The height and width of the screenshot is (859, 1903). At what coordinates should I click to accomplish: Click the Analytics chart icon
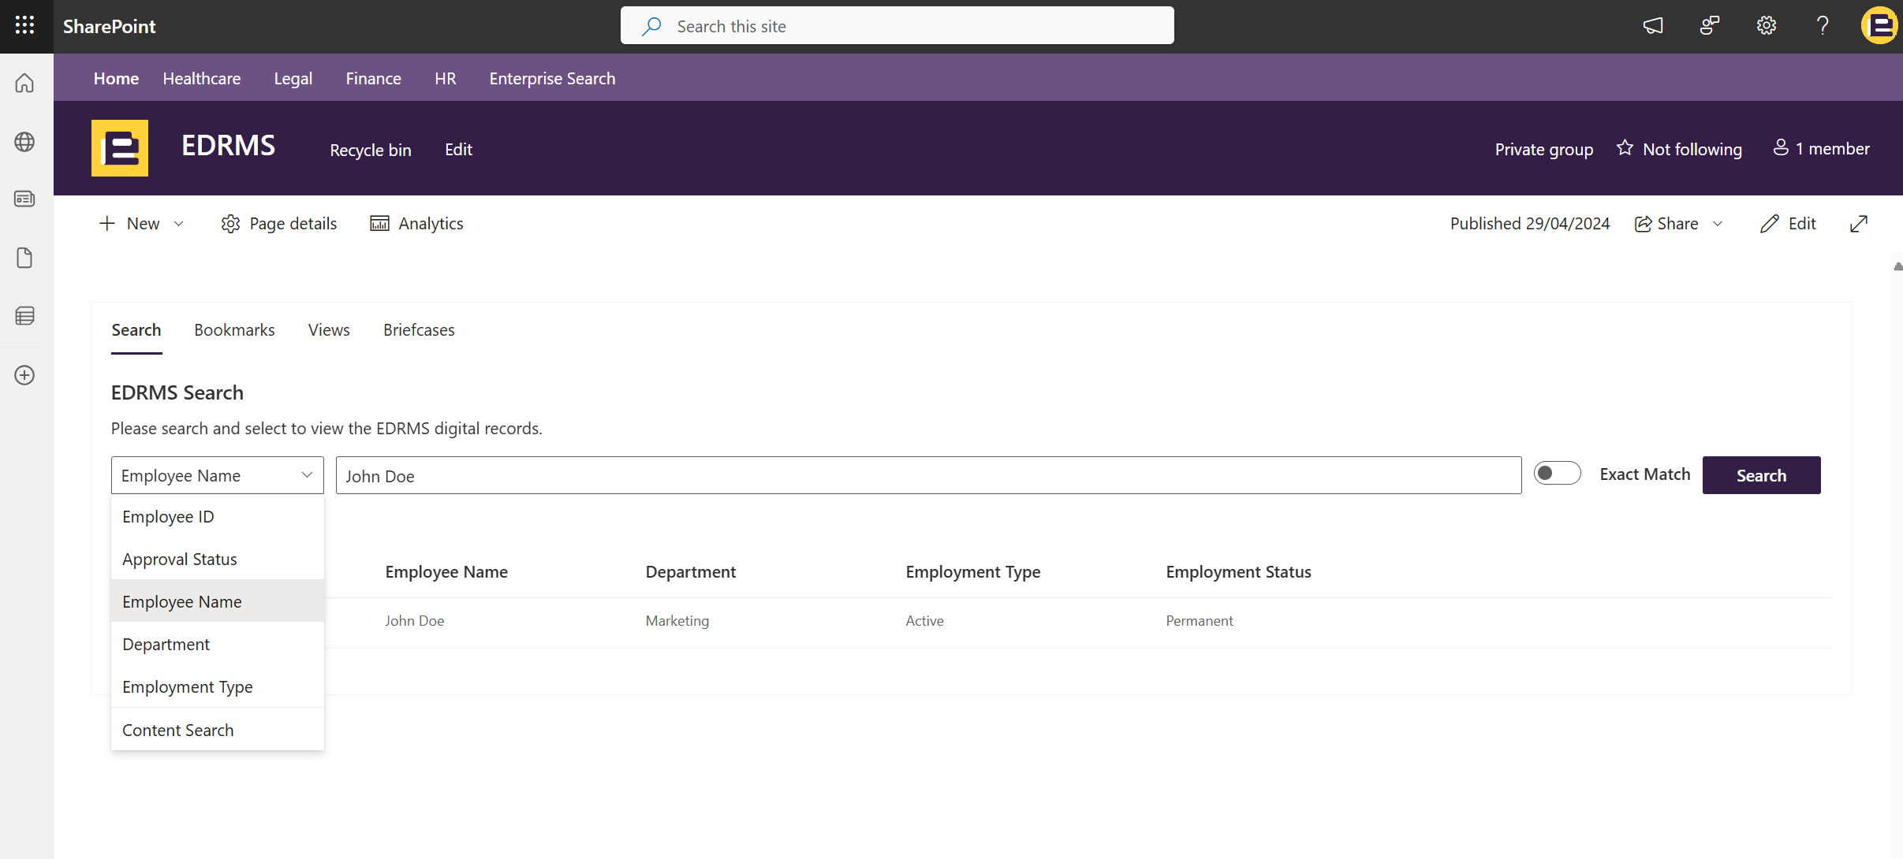(379, 224)
